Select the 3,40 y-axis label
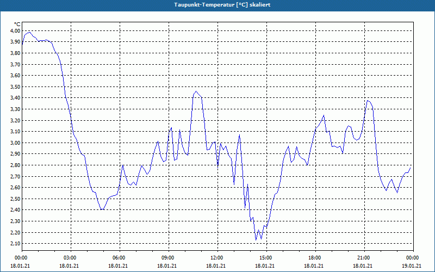The width and height of the screenshot is (435, 272). pyautogui.click(x=16, y=98)
